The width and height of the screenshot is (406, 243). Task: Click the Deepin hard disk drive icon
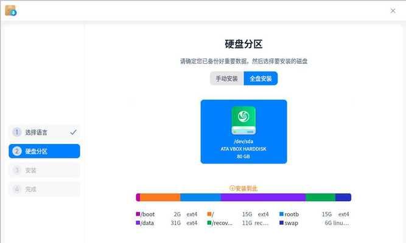[243, 120]
